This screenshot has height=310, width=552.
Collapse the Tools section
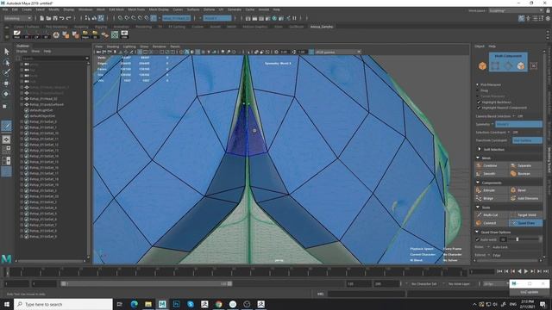[478, 208]
